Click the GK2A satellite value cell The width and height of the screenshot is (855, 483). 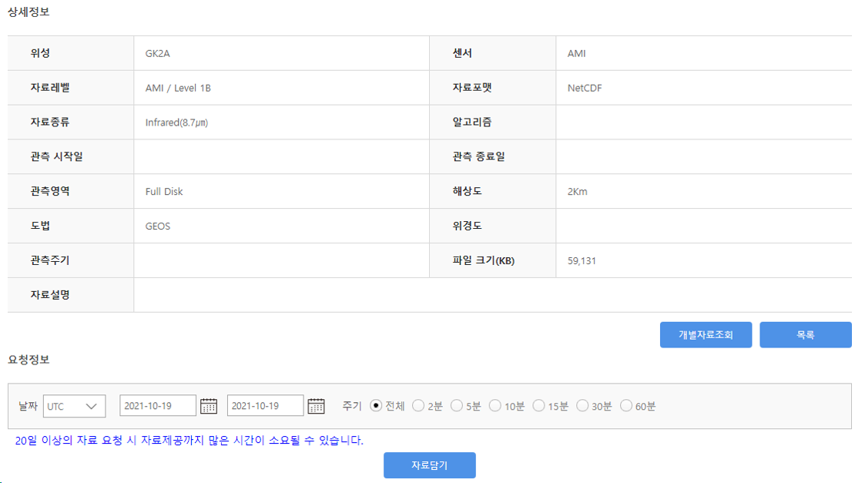[x=155, y=52]
